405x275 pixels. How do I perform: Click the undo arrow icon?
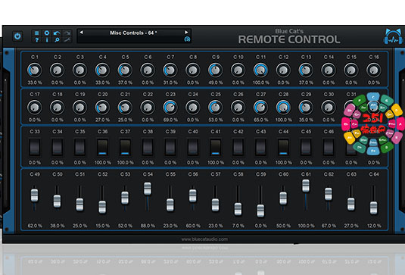coord(57,33)
